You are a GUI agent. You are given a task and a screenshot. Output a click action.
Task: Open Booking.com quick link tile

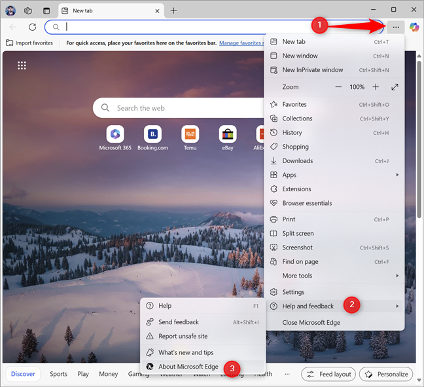pyautogui.click(x=152, y=138)
